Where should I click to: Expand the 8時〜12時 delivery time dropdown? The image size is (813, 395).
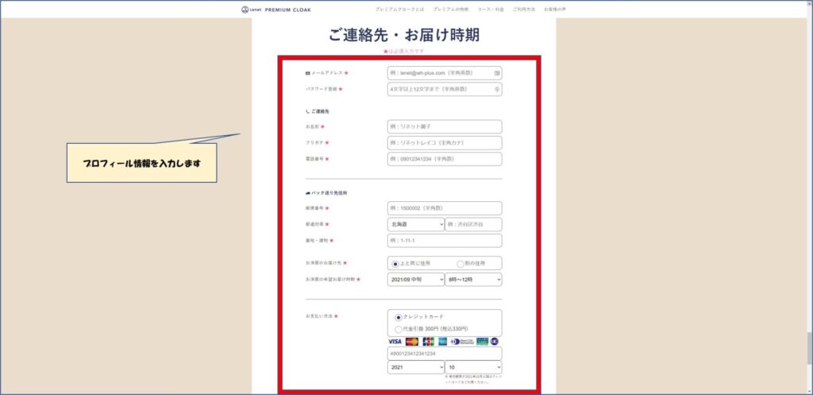pos(473,280)
